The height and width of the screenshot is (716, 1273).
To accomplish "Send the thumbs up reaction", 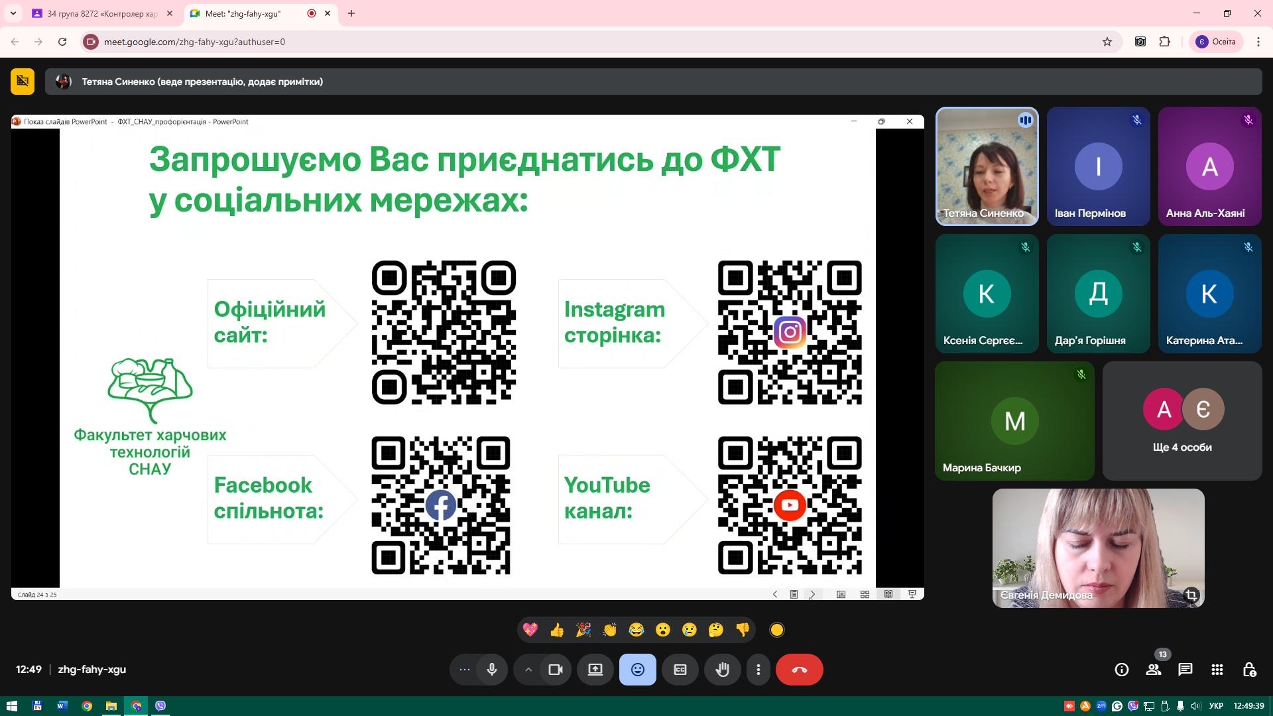I will click(x=557, y=630).
